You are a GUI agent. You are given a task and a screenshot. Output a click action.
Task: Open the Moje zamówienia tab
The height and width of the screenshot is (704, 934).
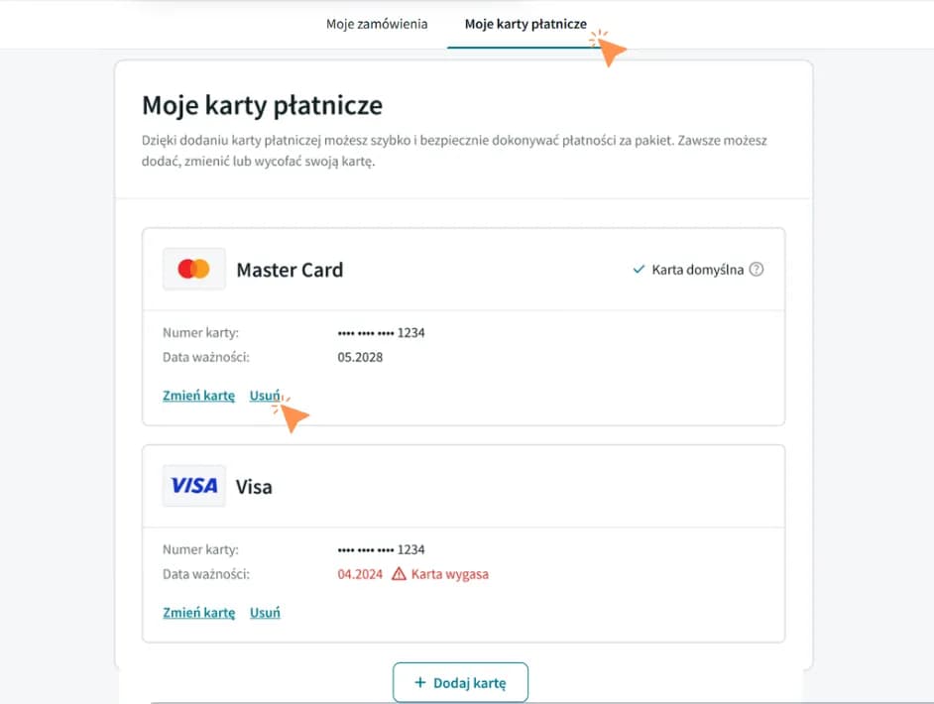coord(377,24)
